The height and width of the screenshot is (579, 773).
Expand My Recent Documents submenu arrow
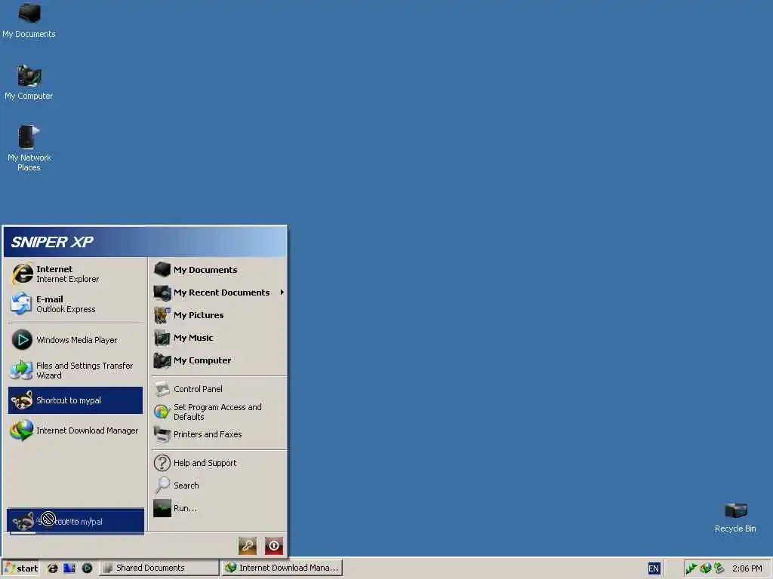(x=282, y=293)
